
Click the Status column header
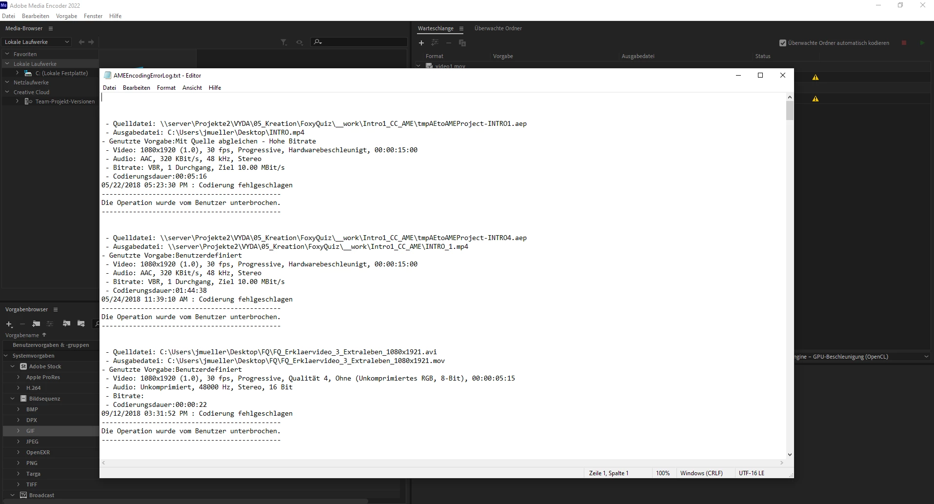(763, 56)
